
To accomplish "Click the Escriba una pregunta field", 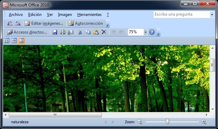I will [x=182, y=15].
